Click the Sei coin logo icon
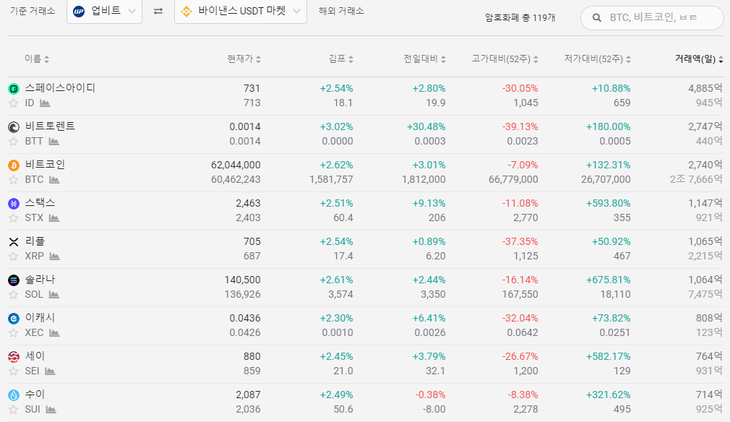730x422 pixels. (x=14, y=356)
